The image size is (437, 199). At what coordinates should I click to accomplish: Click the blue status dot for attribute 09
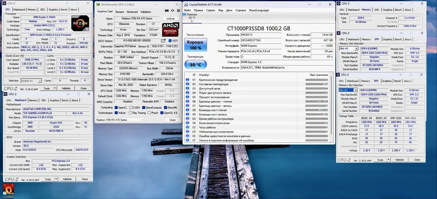click(188, 115)
